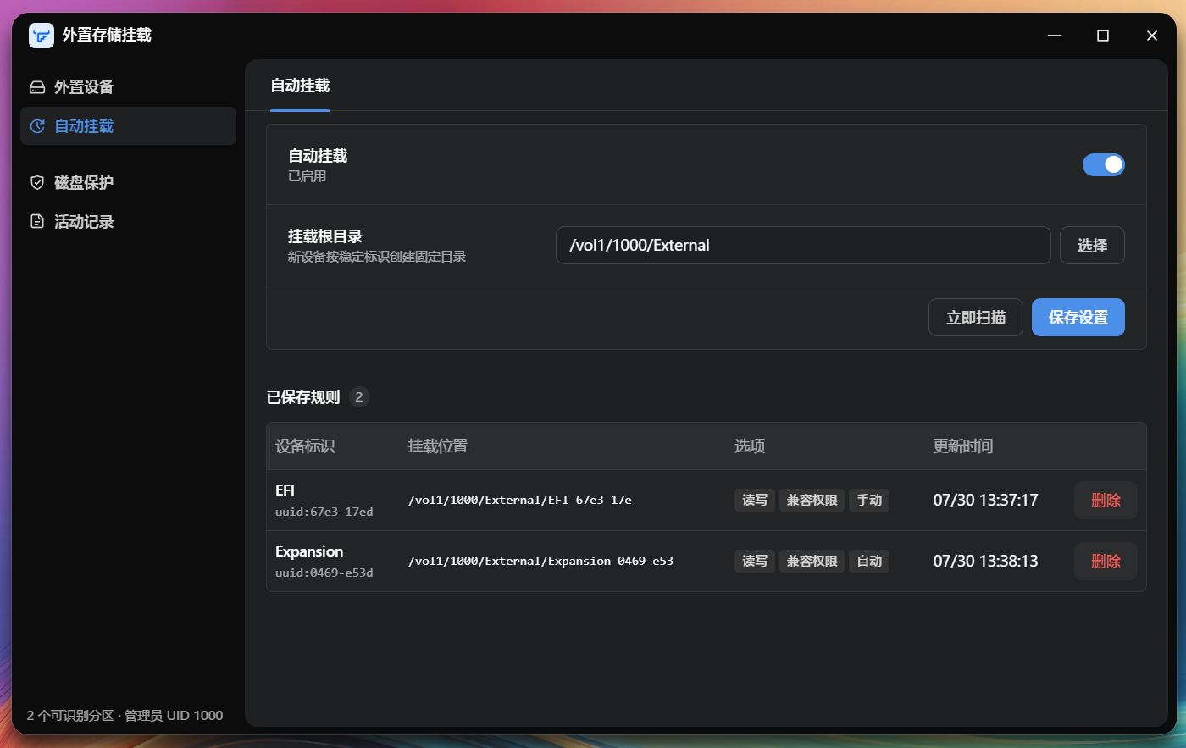The height and width of the screenshot is (748, 1186).
Task: Click the /vol1/1000/External/Expansion-0469-e53 path
Action: point(540,561)
